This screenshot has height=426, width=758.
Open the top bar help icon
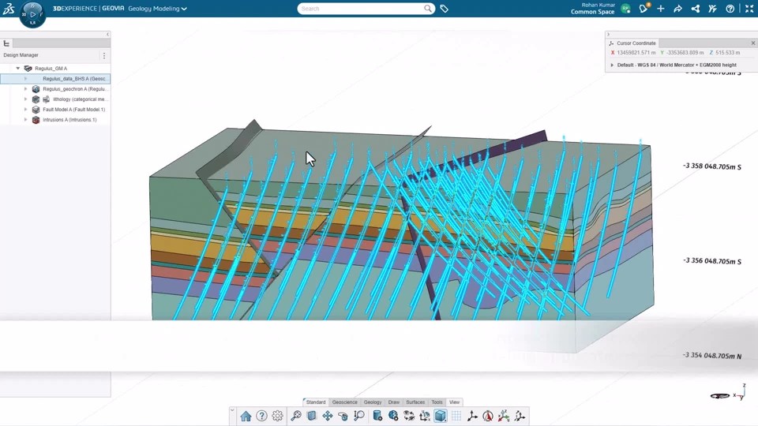click(x=730, y=9)
